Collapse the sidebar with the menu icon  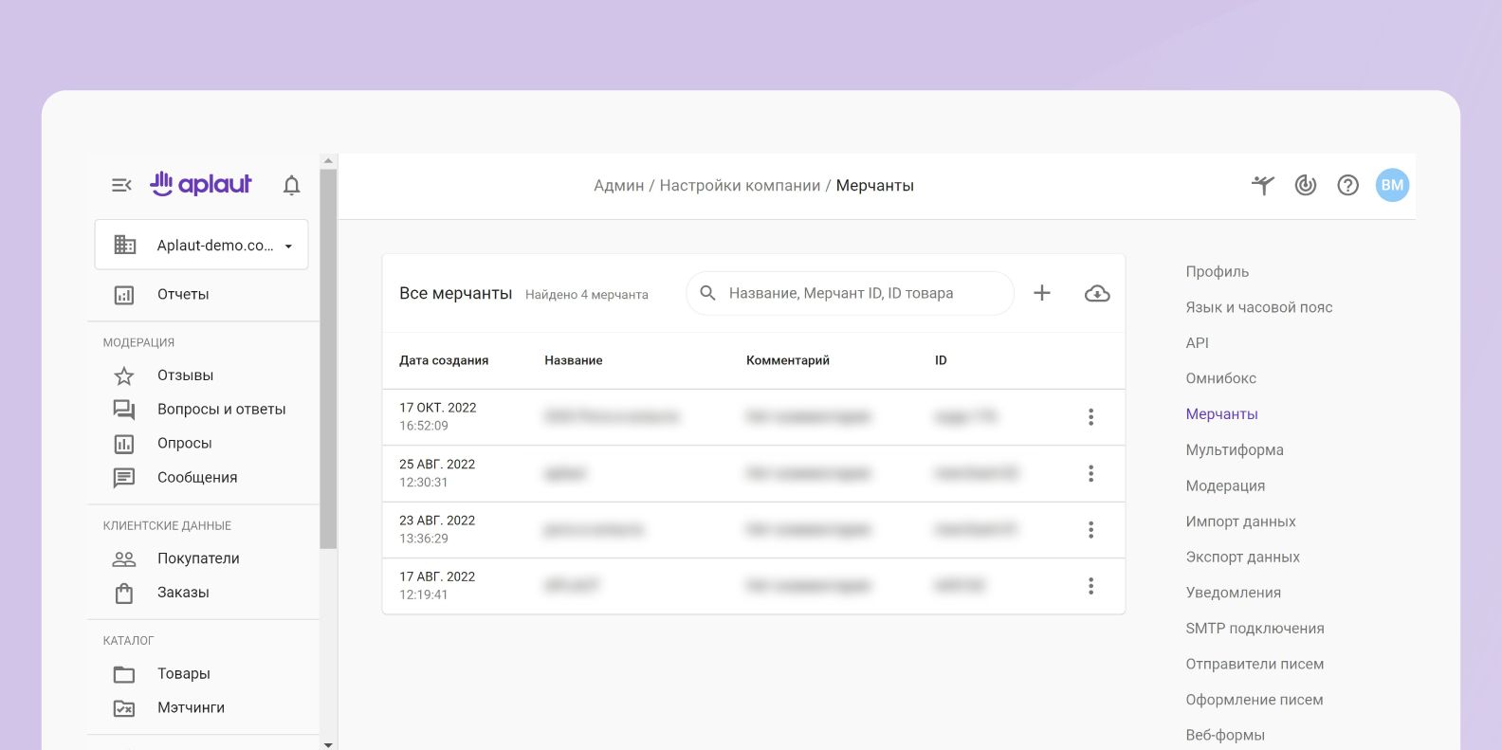[x=121, y=185]
